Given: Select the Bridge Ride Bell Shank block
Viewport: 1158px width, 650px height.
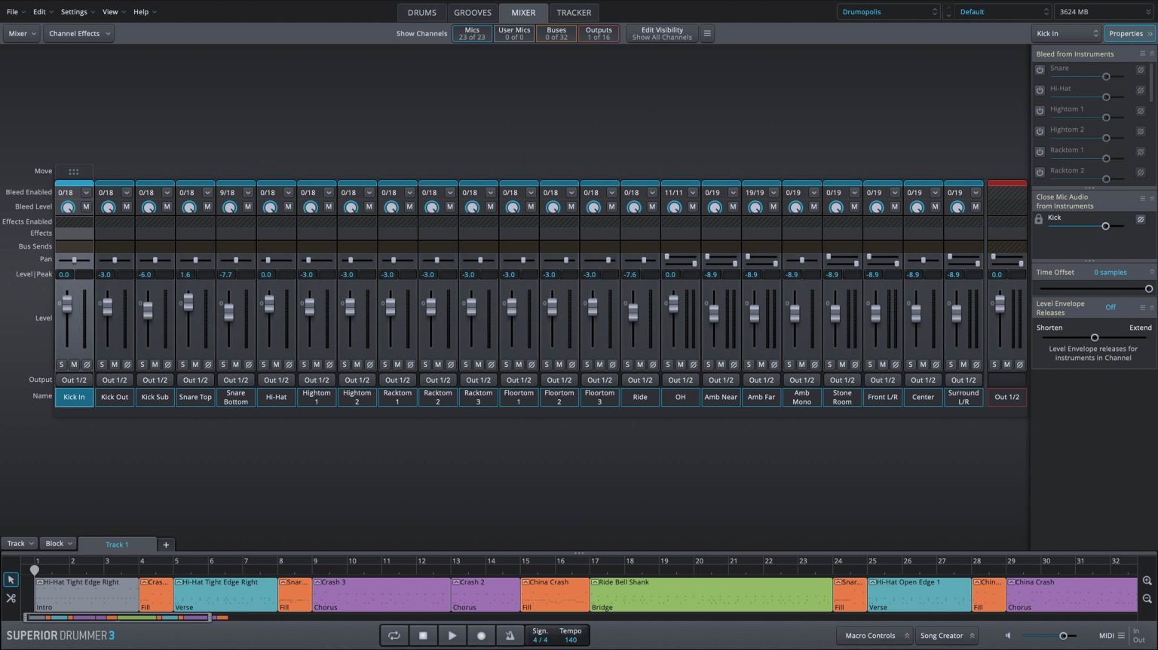Looking at the screenshot, I should [710, 594].
